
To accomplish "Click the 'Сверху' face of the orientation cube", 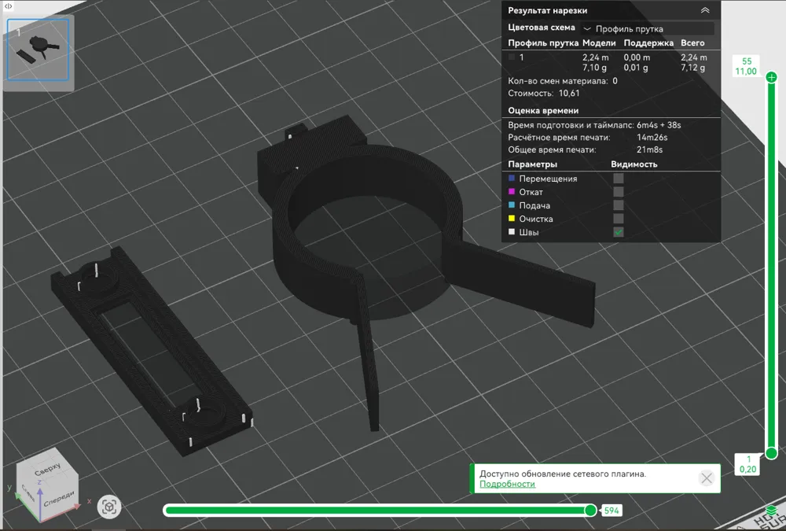I will coord(47,469).
